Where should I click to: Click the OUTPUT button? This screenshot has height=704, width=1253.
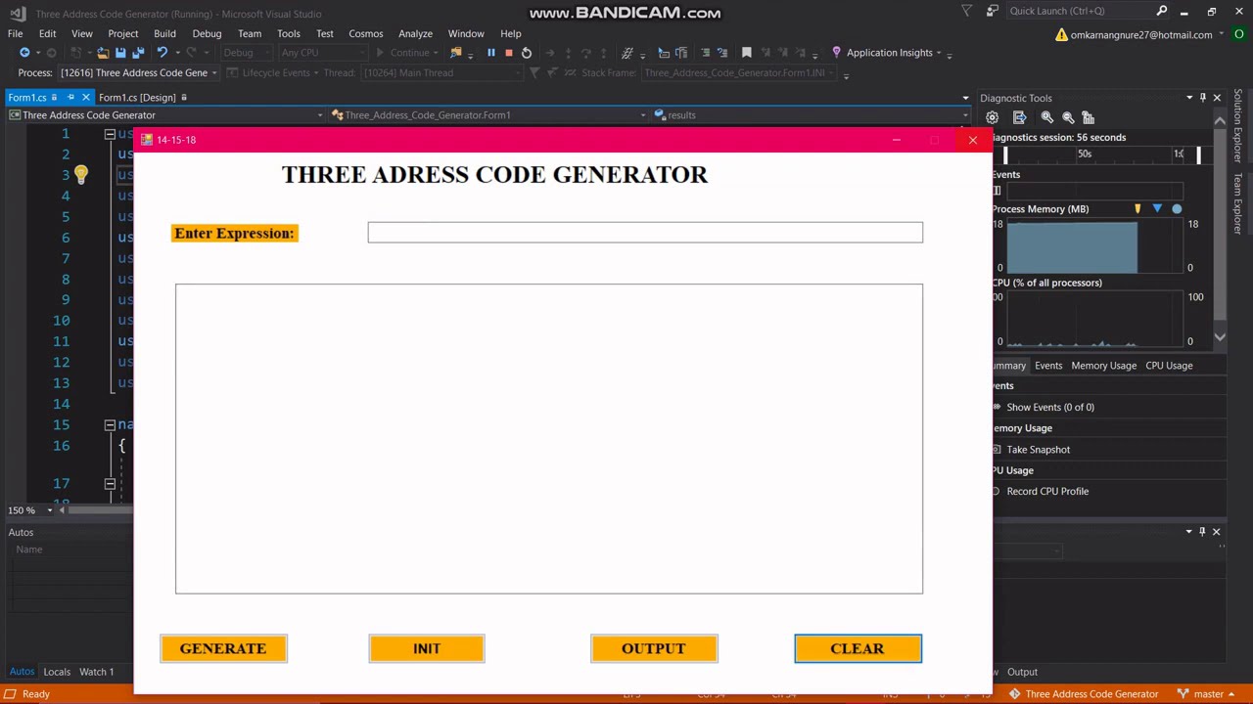tap(654, 648)
